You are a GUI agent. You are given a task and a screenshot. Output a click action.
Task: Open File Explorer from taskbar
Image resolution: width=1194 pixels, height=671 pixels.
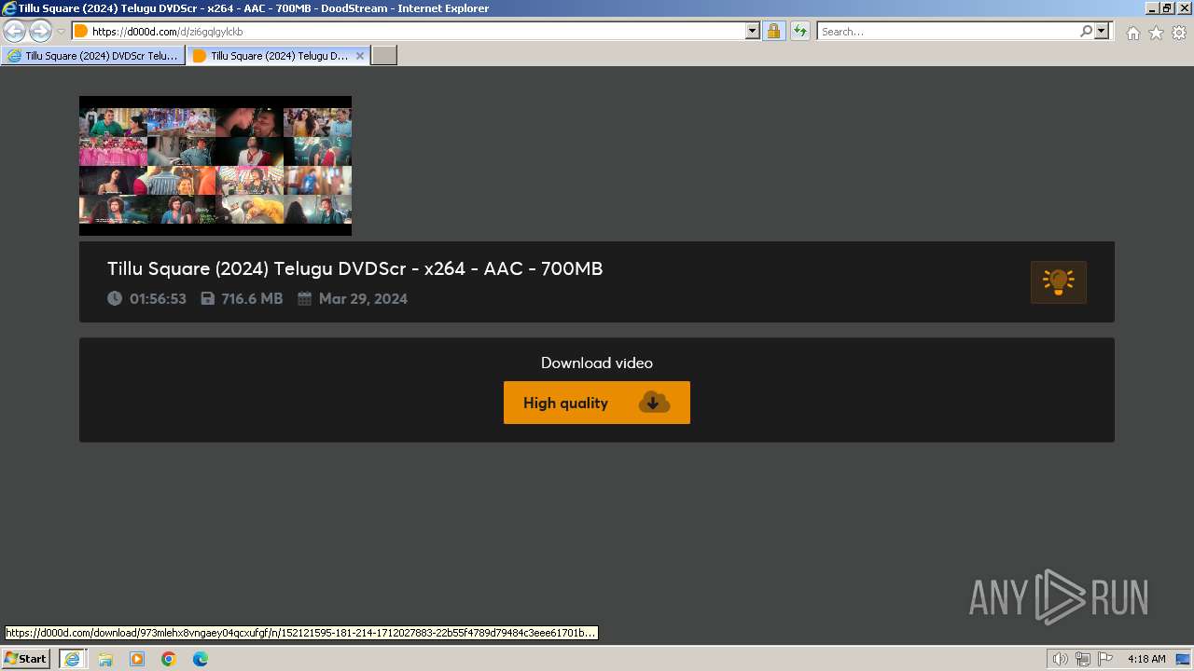[105, 659]
